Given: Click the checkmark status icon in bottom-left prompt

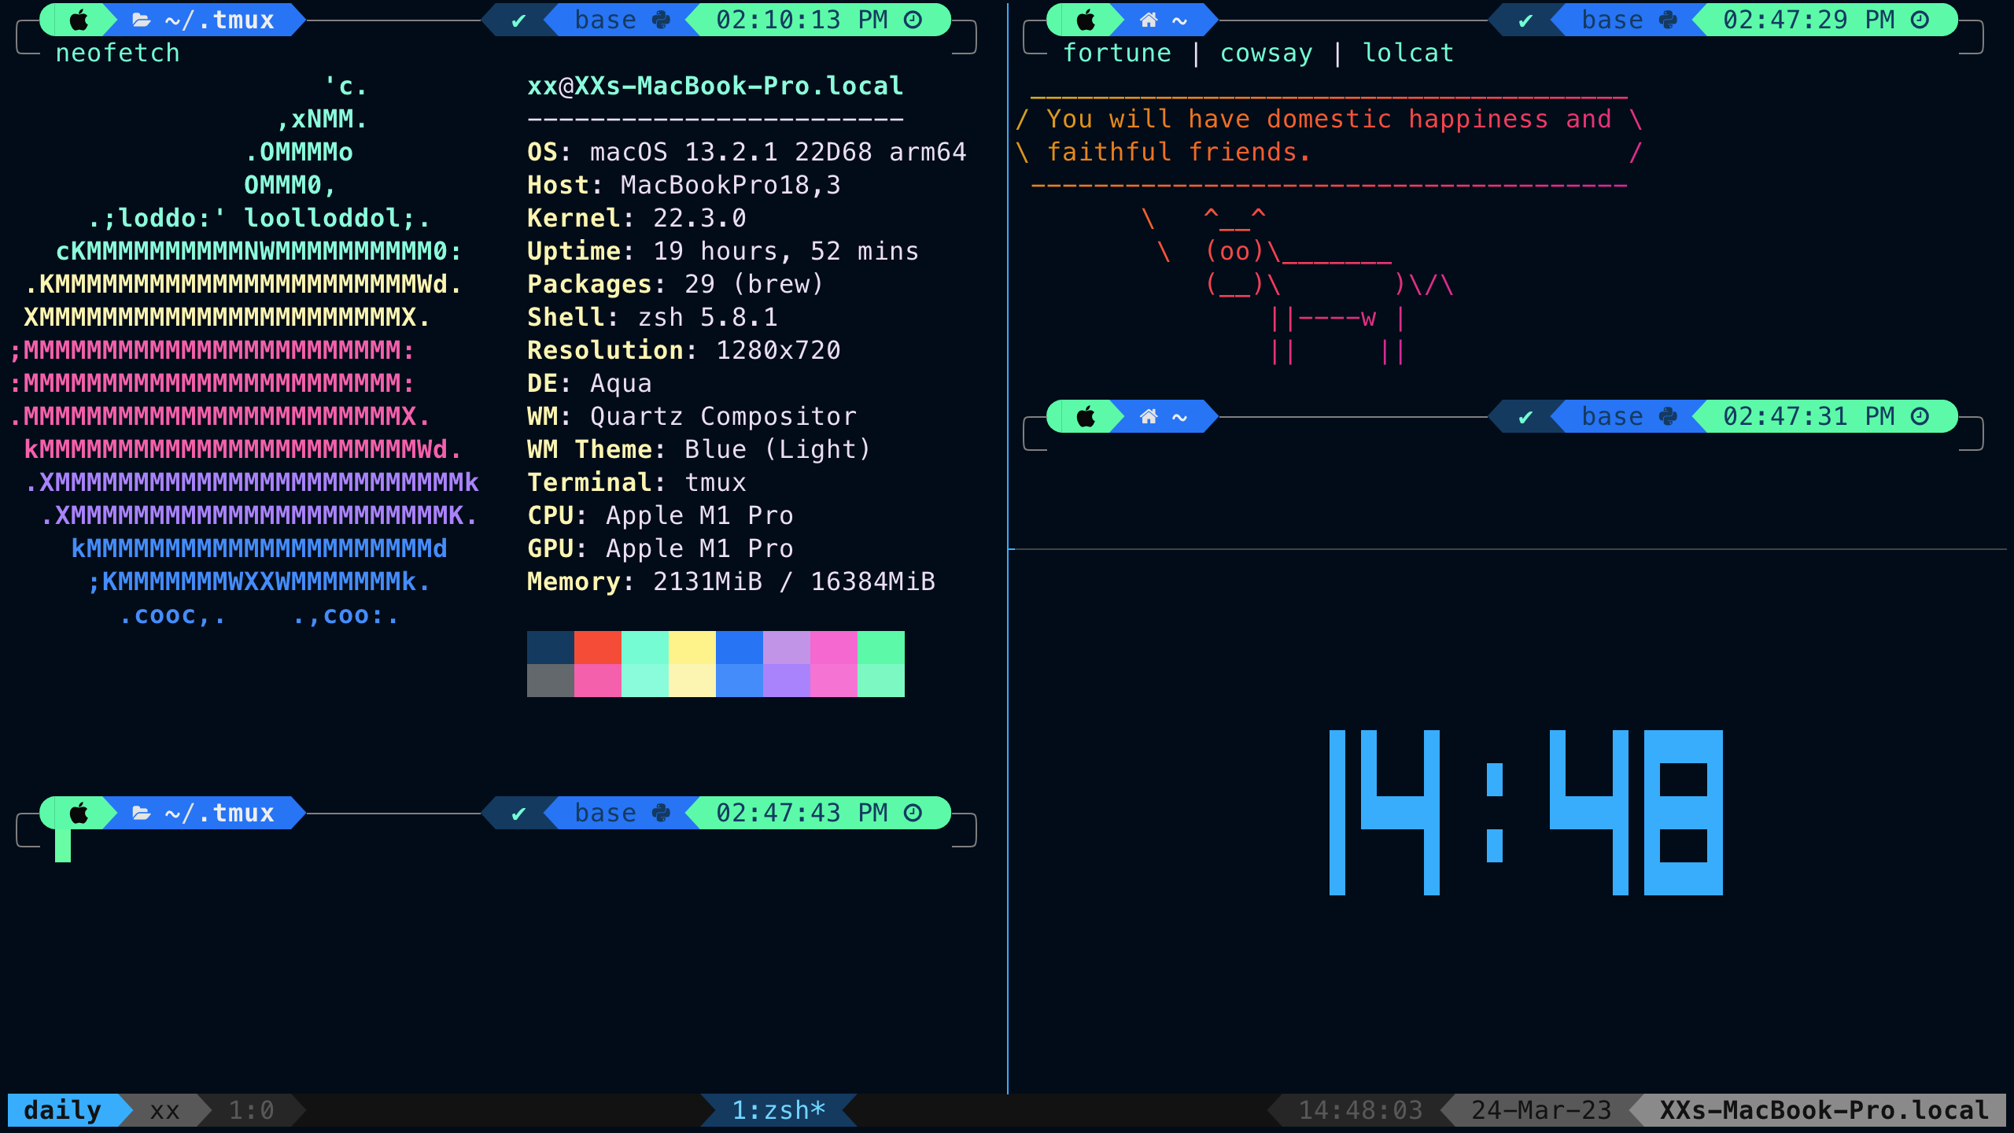Looking at the screenshot, I should click(518, 813).
